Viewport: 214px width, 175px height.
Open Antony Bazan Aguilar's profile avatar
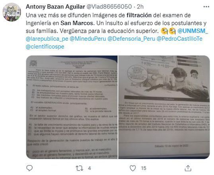tap(12, 12)
